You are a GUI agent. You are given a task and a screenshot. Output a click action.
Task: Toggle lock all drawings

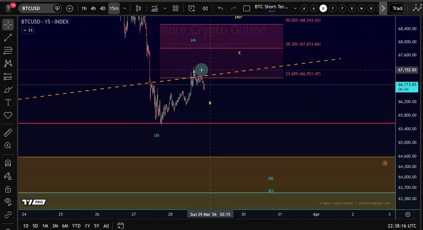8,189
